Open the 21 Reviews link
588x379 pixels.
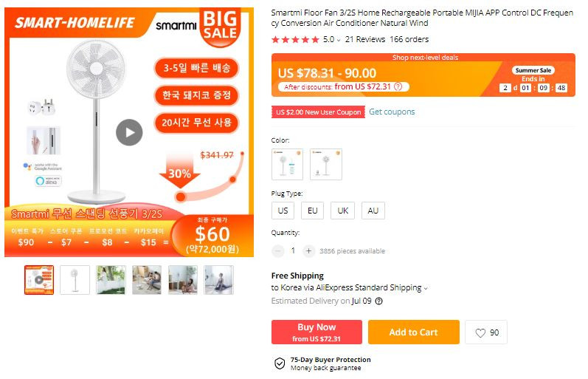click(x=365, y=39)
